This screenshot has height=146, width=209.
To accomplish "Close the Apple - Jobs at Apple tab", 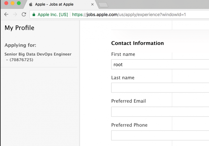I will click(92, 4).
